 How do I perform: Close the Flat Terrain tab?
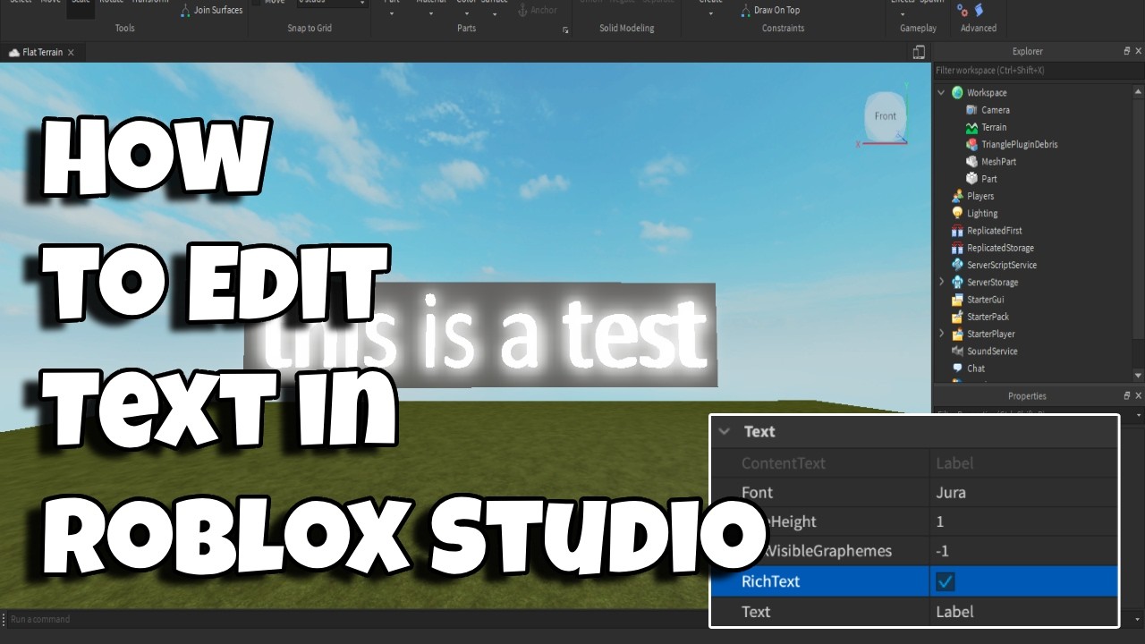point(71,53)
